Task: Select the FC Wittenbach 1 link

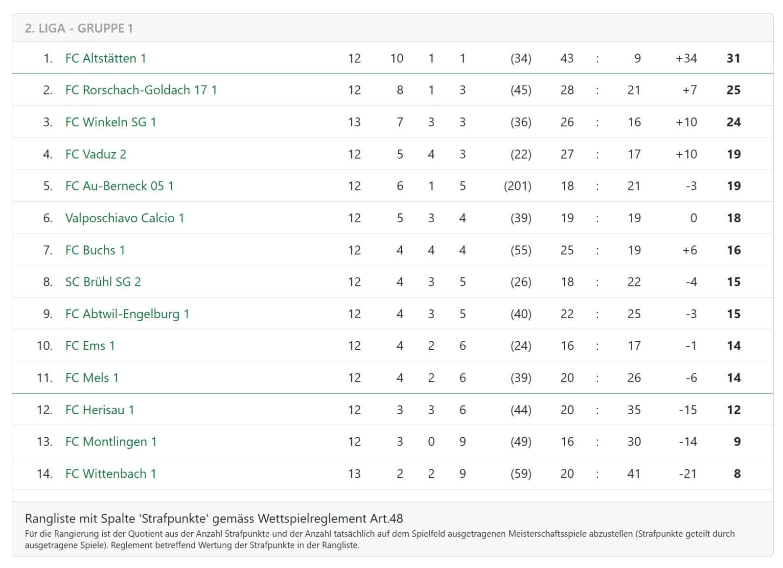Action: (111, 474)
